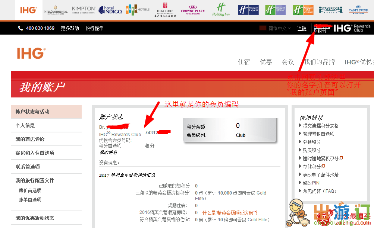Open the Holiday Inn Club Vacations logo
374x228 pixels.
(303, 10)
